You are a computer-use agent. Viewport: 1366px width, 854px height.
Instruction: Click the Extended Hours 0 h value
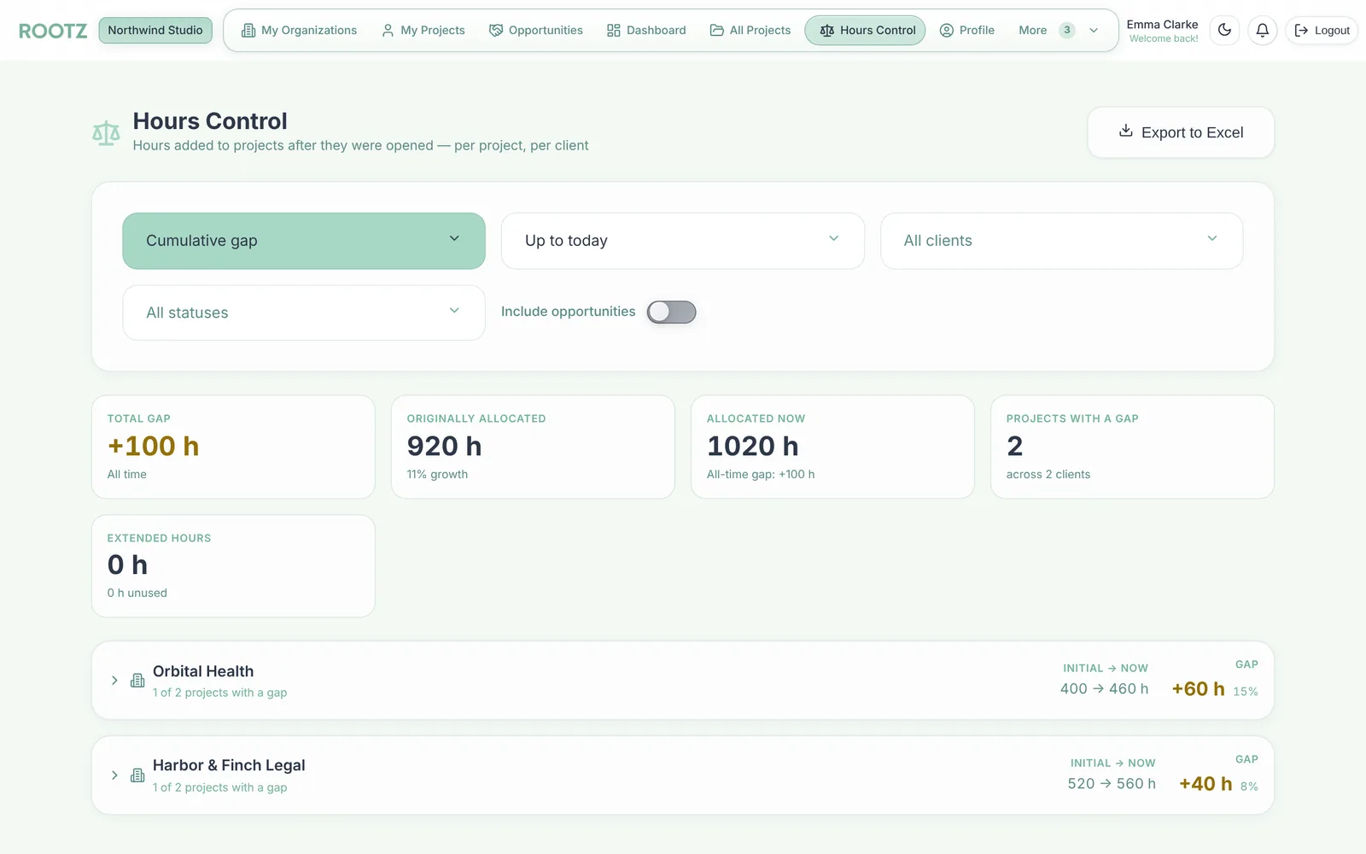[x=128, y=564]
